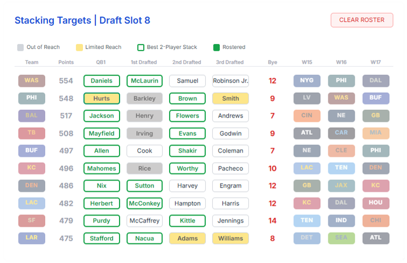Viewport: 407px width, 263px height.
Task: Select the Hurts player chip
Action: point(102,99)
